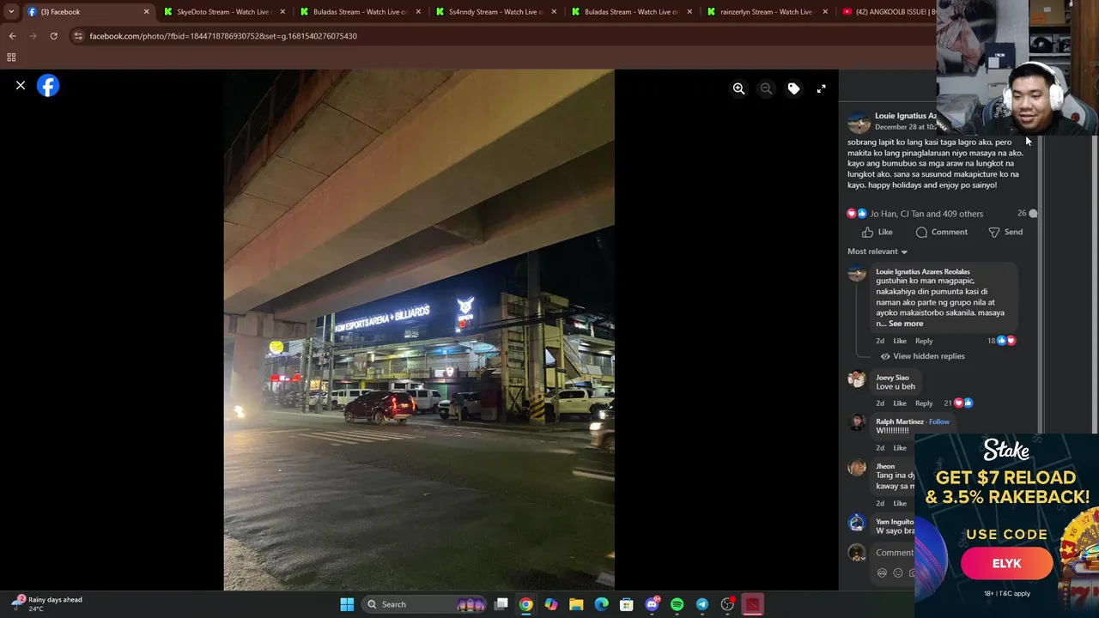Open Joevy Siao's profile name

[892, 378]
